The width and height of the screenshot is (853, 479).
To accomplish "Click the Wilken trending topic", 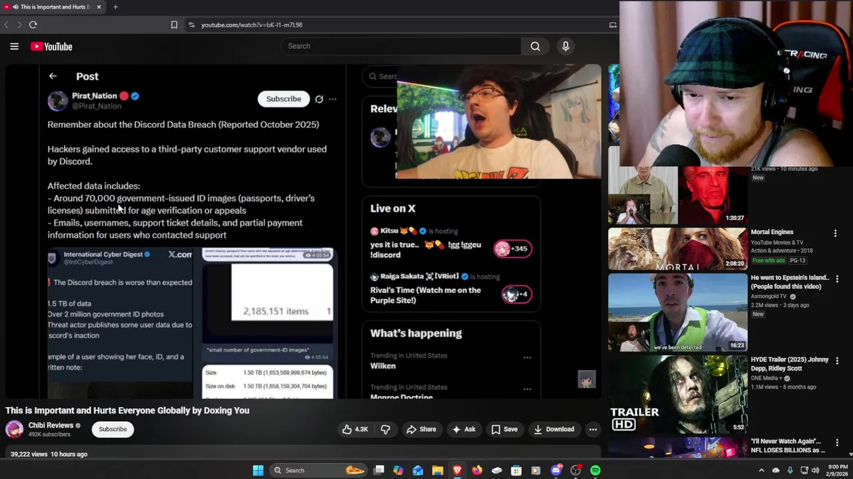I will (383, 366).
